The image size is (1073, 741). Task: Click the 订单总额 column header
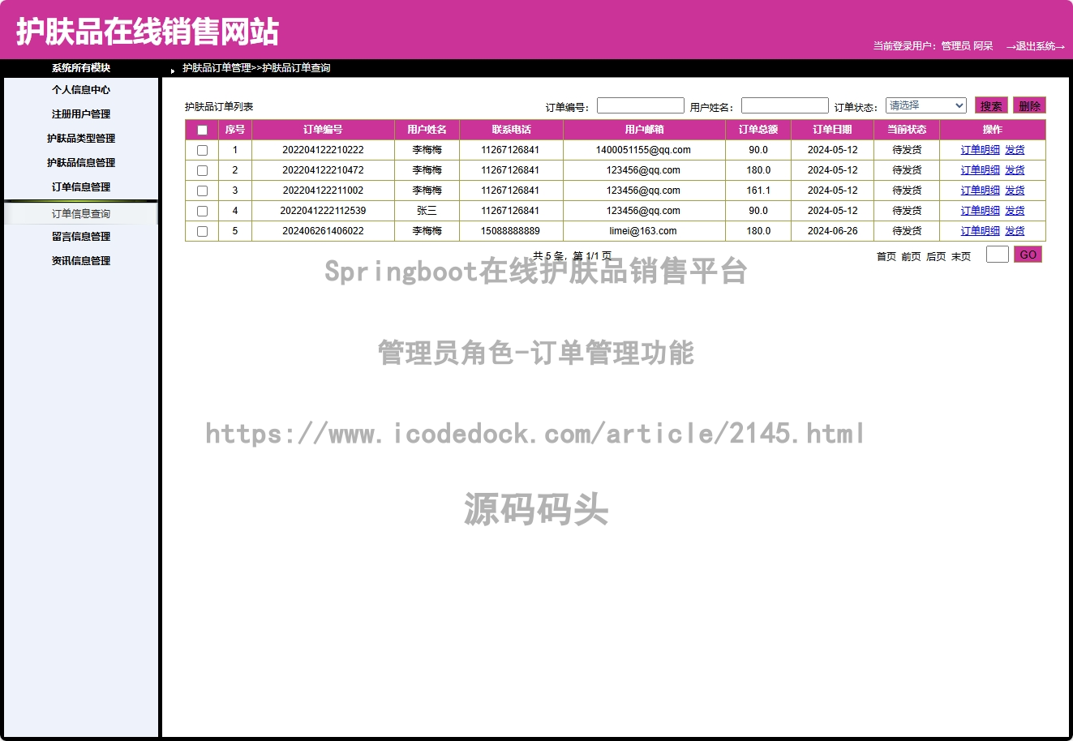coord(758,130)
